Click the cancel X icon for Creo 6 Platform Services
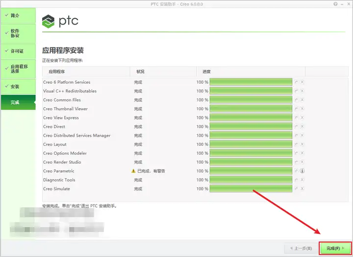The height and width of the screenshot is (257, 353). 302,82
